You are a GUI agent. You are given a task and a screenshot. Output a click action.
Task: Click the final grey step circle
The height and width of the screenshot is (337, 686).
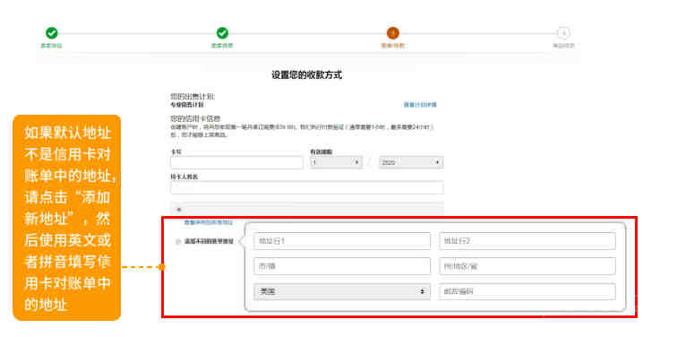(563, 33)
